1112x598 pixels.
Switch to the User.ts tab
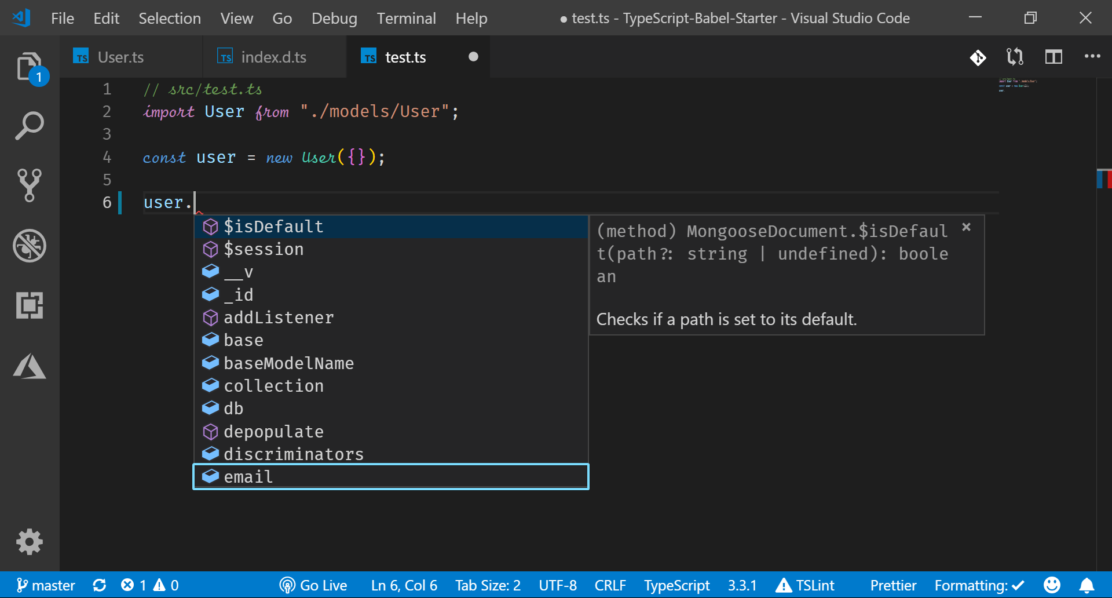(x=120, y=57)
